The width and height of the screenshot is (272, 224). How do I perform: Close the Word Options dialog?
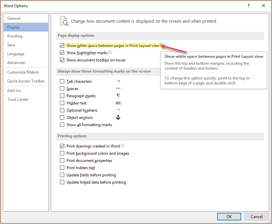click(263, 6)
